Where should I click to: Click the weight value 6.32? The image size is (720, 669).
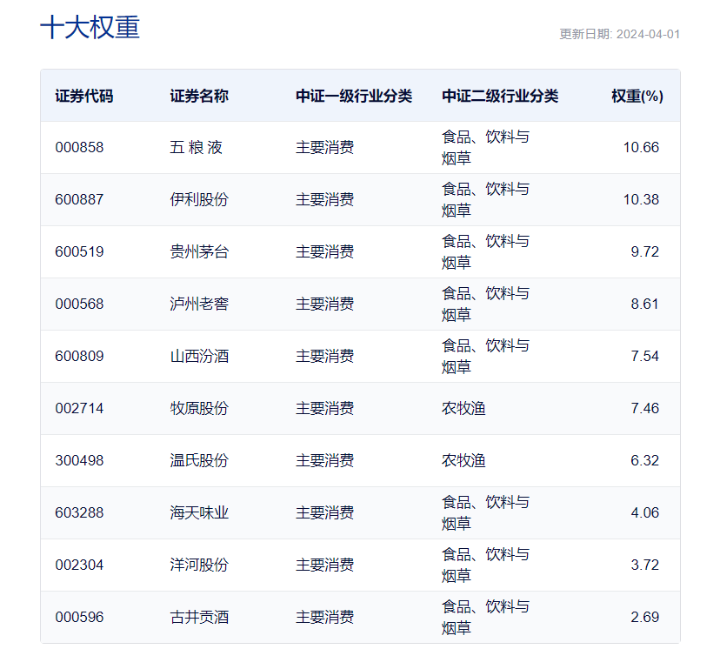click(644, 460)
